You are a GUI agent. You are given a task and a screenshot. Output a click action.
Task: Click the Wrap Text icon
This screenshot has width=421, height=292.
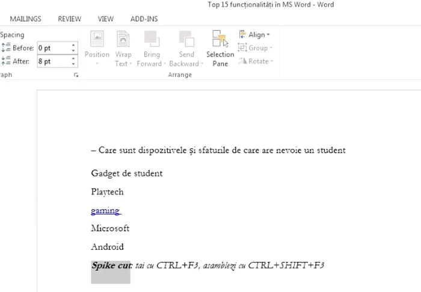[x=123, y=39]
